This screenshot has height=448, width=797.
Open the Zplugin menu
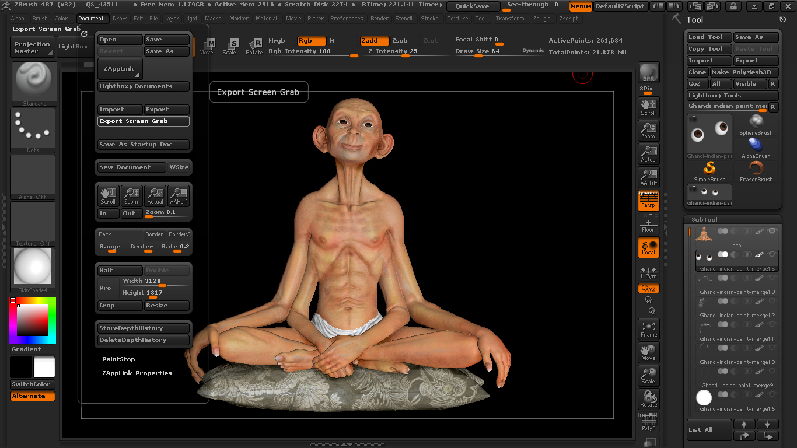542,19
